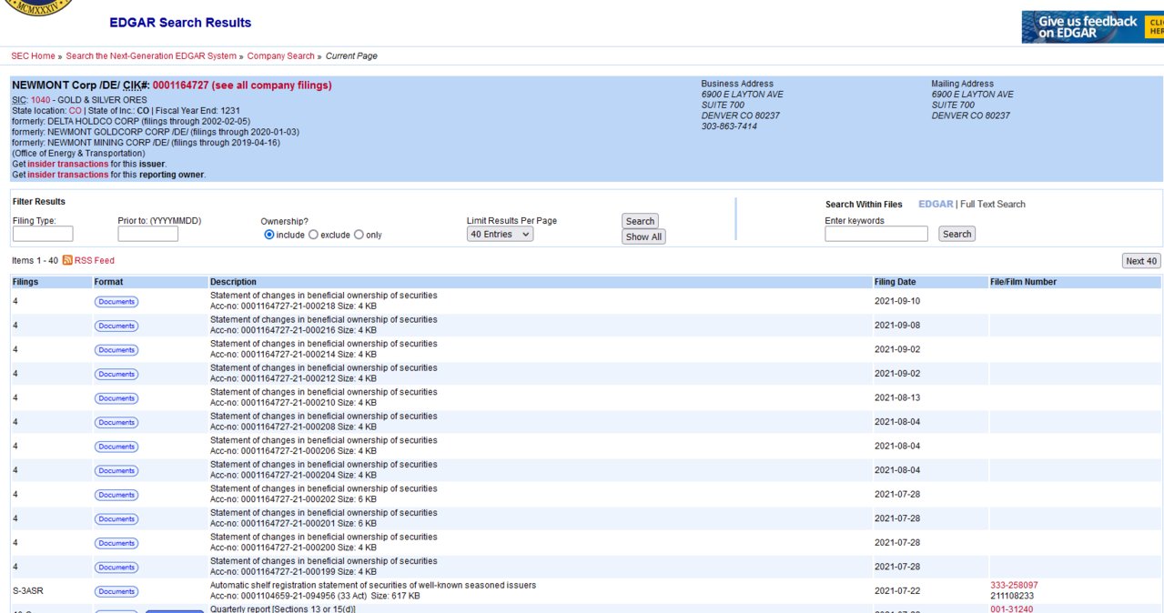The width and height of the screenshot is (1164, 613).
Task: Open the Give us feedback on EDGAR banner
Action: click(1092, 26)
